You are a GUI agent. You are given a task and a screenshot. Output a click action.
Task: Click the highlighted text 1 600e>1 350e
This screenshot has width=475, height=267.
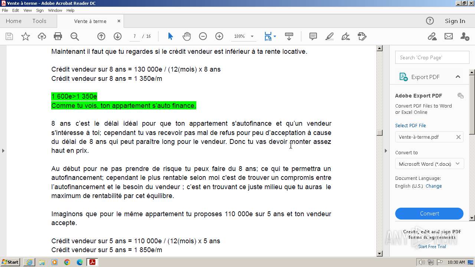74,96
